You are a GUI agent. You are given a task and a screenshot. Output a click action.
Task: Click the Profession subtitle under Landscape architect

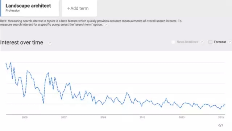[x=13, y=10]
